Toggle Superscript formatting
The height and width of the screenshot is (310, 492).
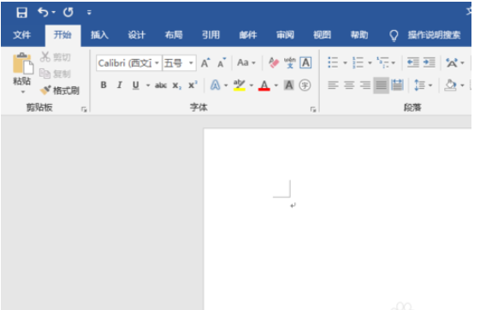coord(193,85)
